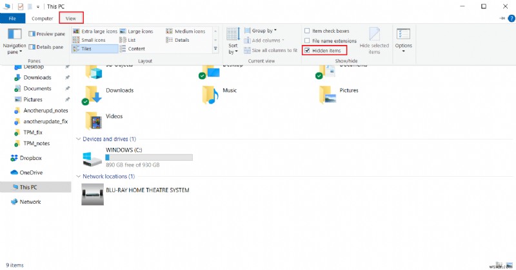Uncheck the Hidden items checkbox
The width and height of the screenshot is (516, 270).
point(307,51)
